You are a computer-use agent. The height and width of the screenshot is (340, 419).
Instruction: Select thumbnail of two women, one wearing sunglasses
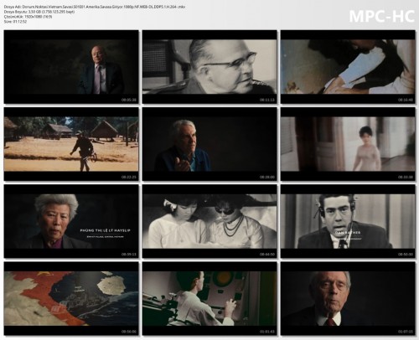click(x=209, y=221)
